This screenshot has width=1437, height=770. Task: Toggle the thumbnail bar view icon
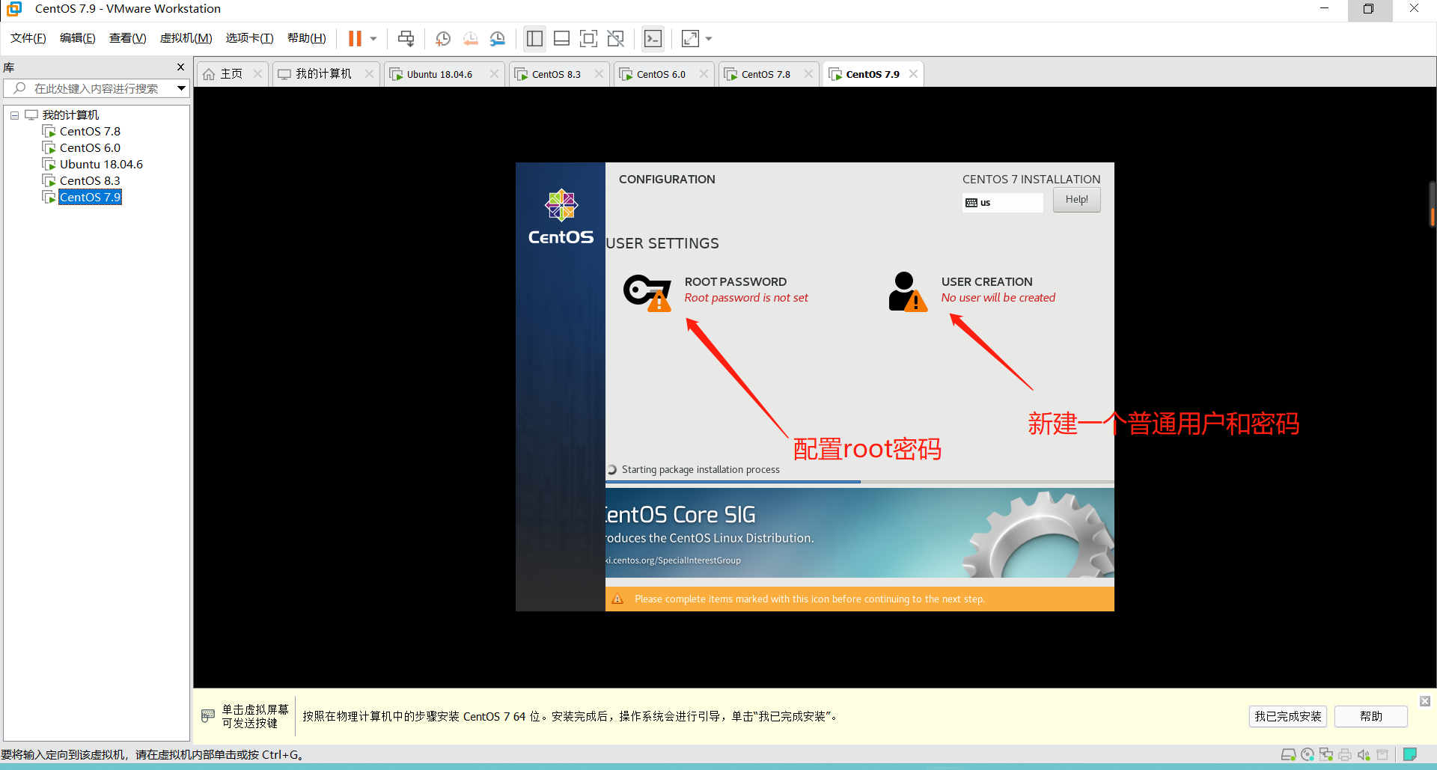click(561, 38)
